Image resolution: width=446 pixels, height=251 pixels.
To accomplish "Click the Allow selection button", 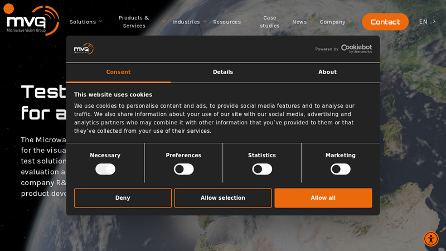I will (x=223, y=198).
